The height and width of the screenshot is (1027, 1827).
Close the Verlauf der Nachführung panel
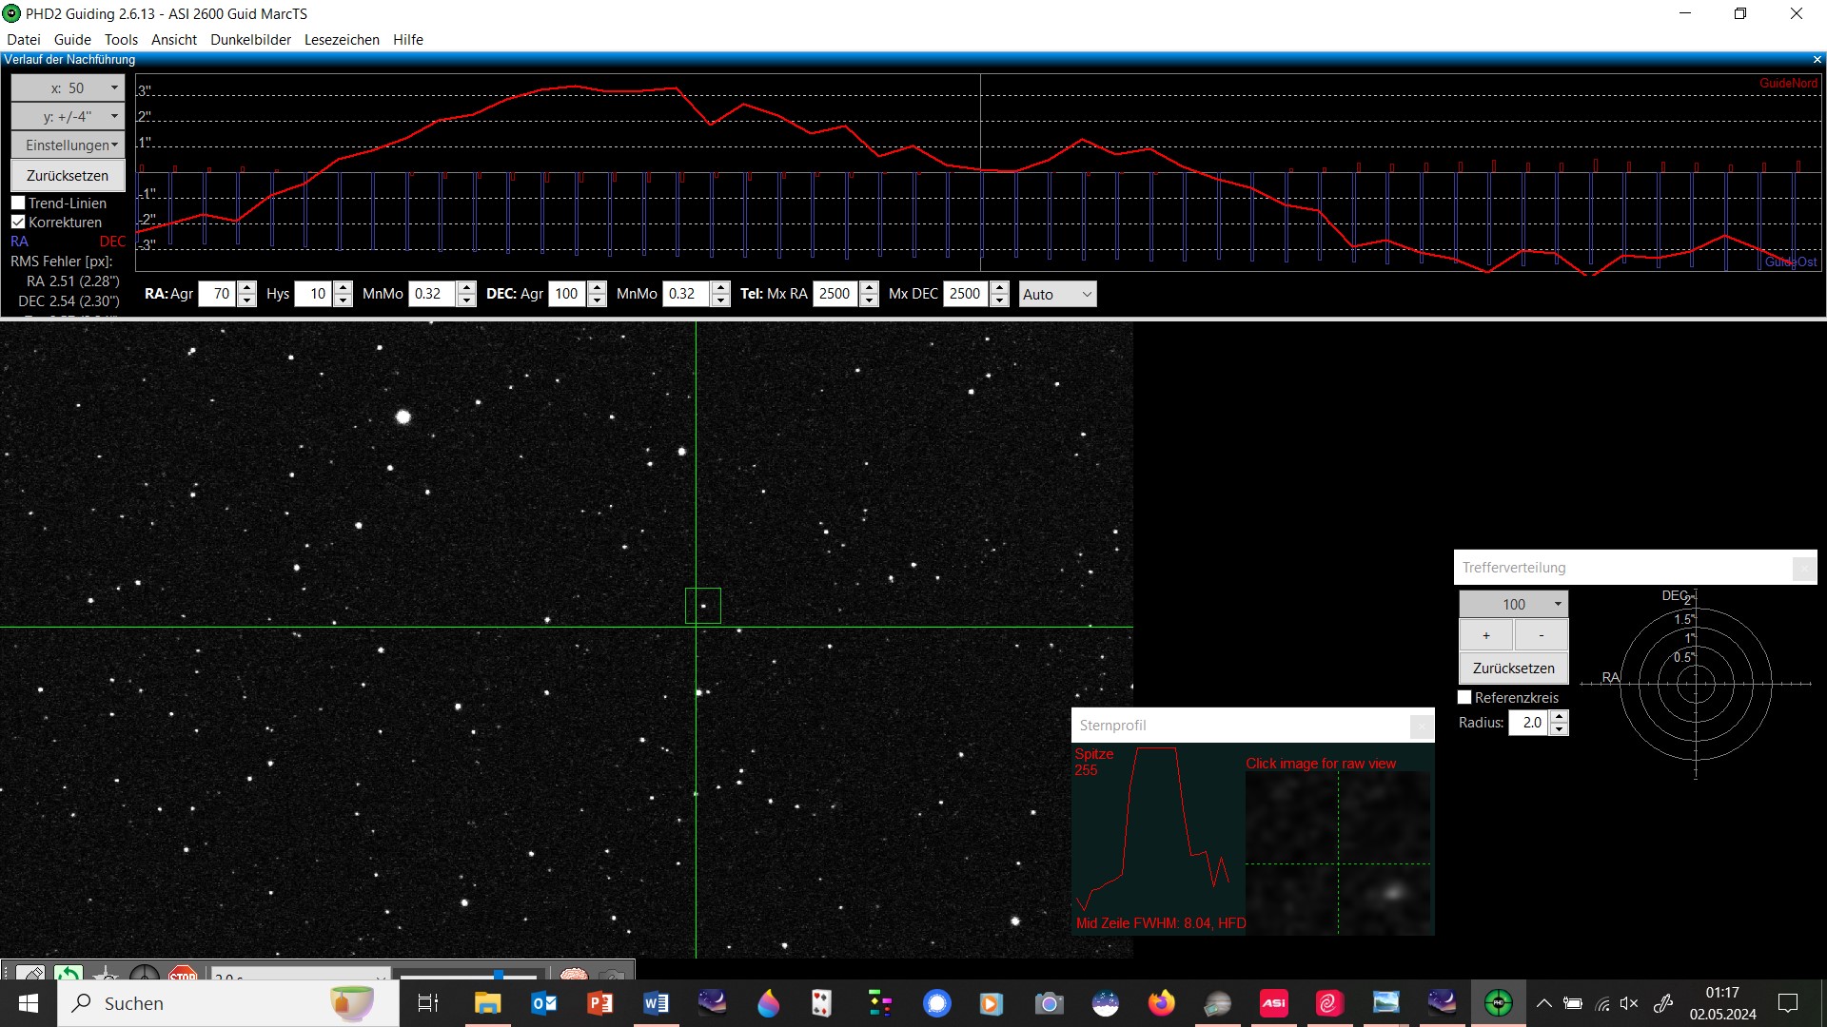click(1817, 60)
